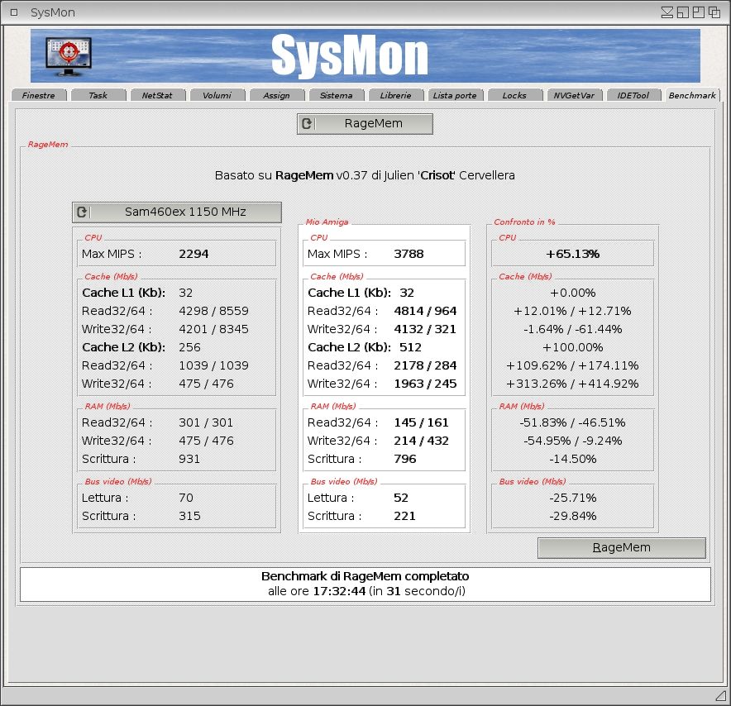Click the iconify gadget in title bar
This screenshot has width=731, height=706.
click(x=667, y=12)
